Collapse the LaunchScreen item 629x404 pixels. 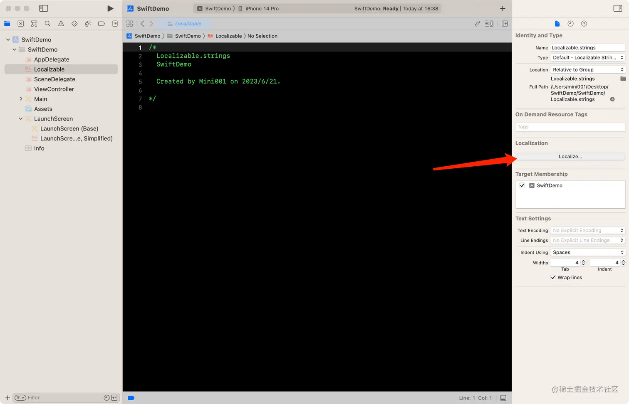(21, 118)
